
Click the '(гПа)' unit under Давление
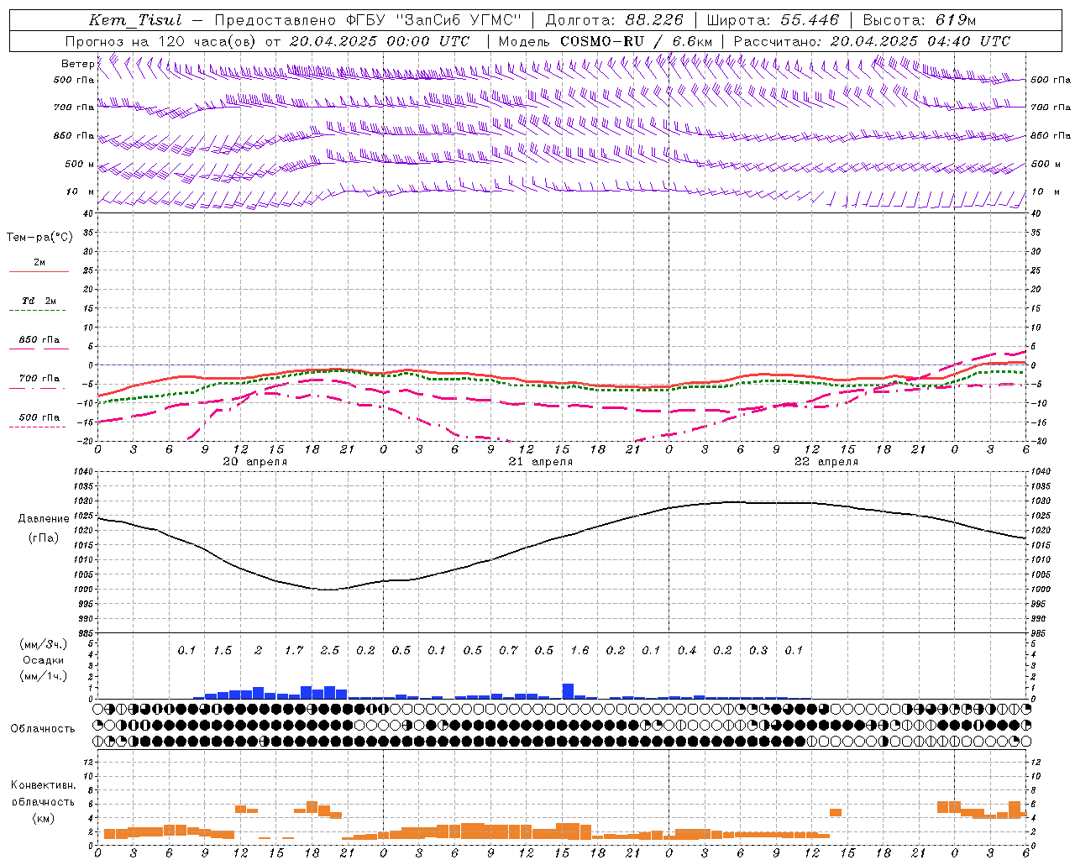(x=44, y=538)
